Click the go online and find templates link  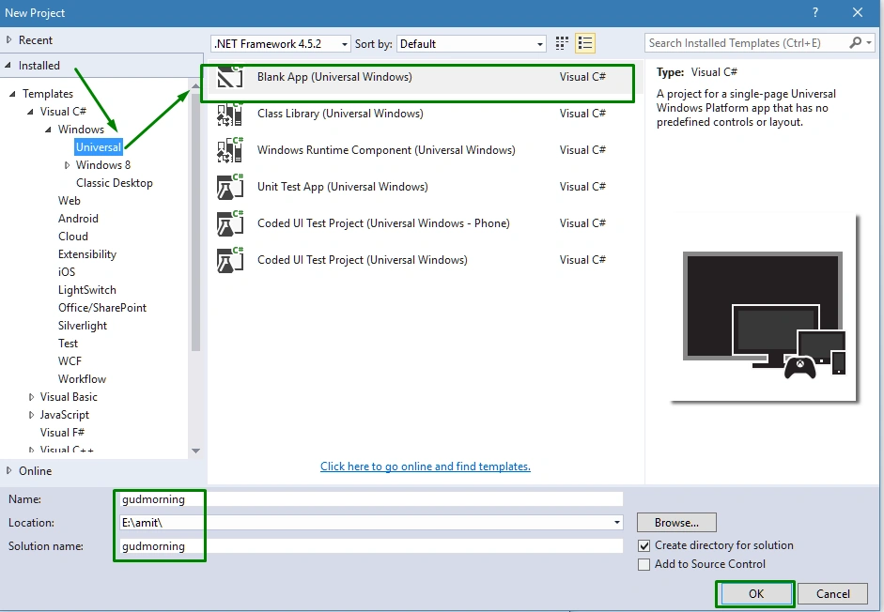tap(425, 467)
